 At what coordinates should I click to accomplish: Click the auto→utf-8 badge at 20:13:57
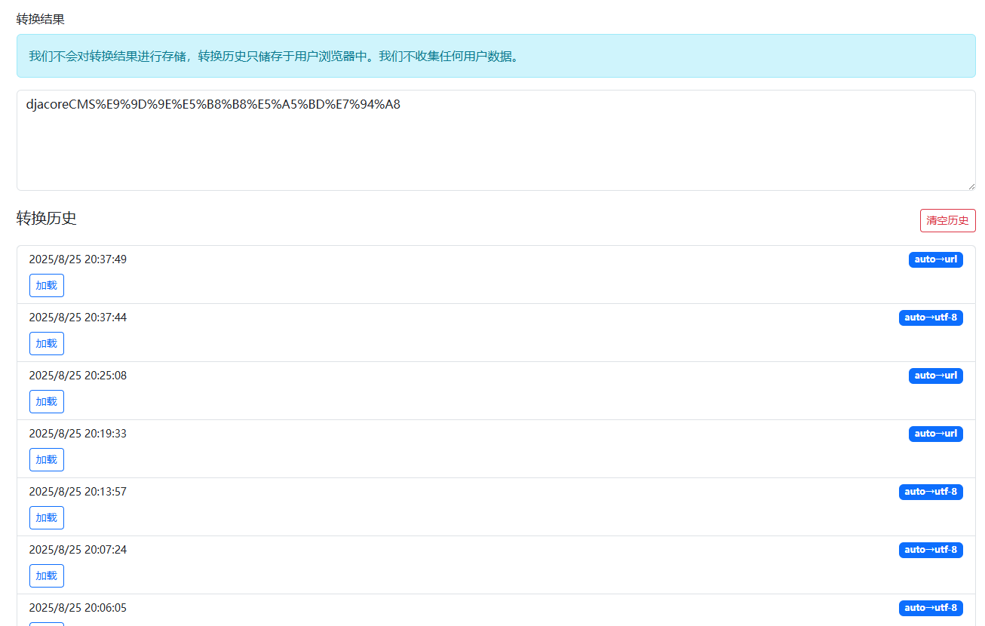pos(930,492)
